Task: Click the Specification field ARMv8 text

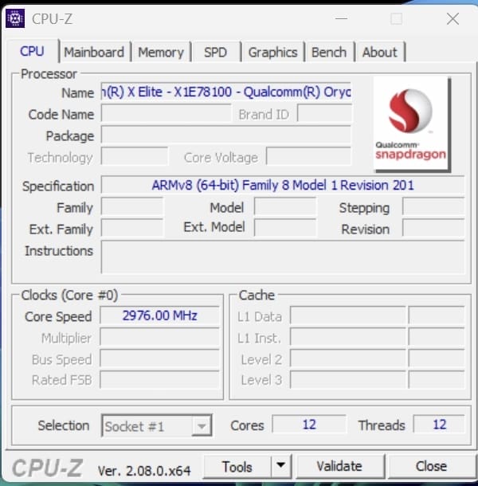Action: (x=283, y=185)
